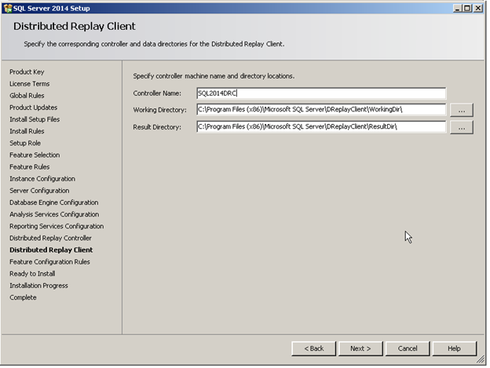Select the Database Engine Configuration step
The image size is (490, 368).
point(53,202)
